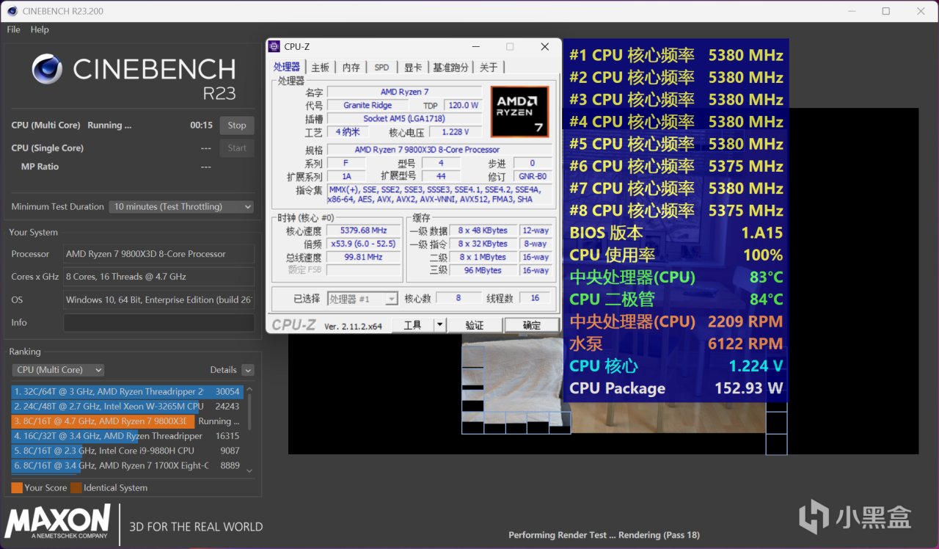Click the Cinebench sphere logo
This screenshot has height=549, width=939.
[x=47, y=69]
